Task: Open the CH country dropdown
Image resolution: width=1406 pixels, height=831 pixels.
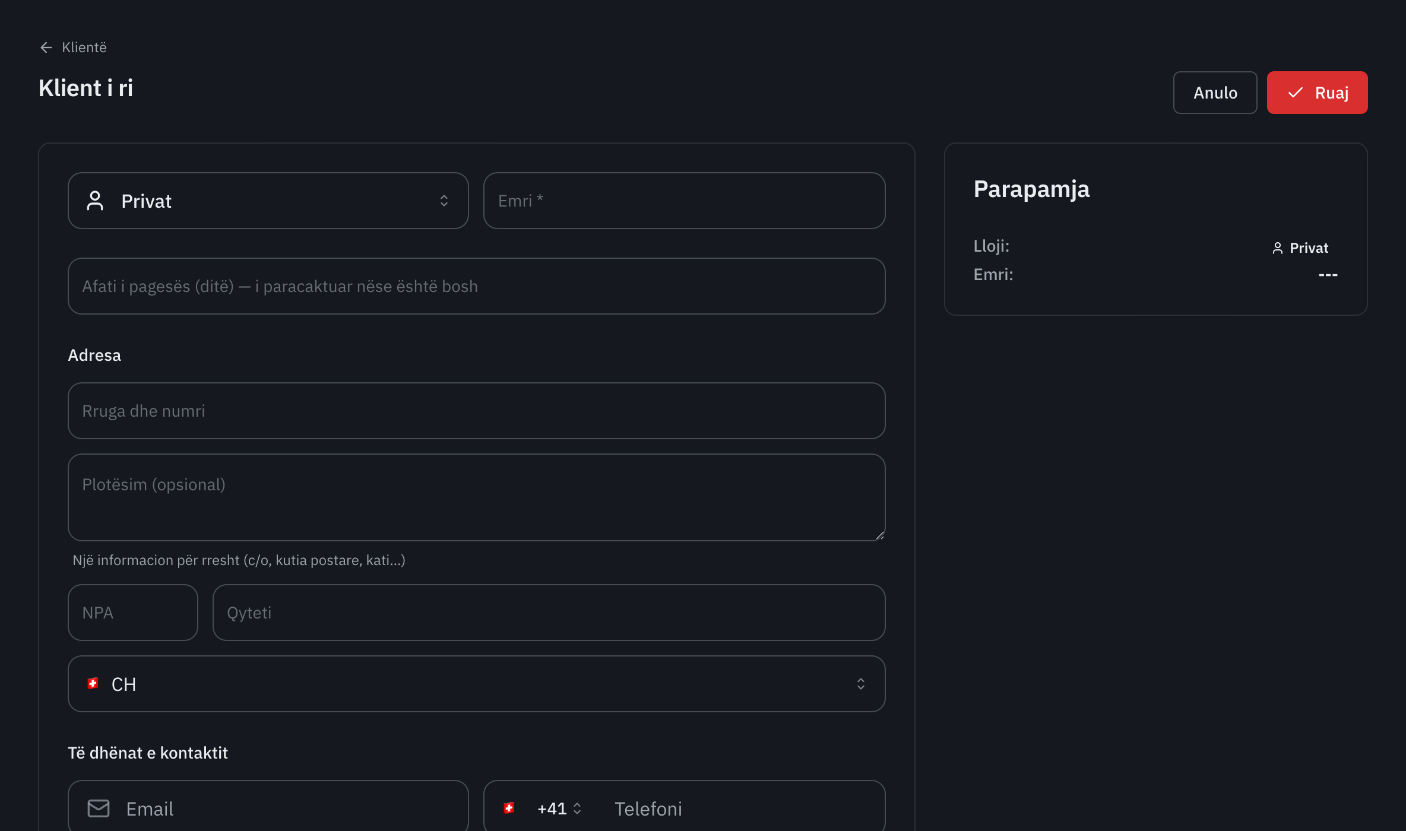Action: pos(476,684)
